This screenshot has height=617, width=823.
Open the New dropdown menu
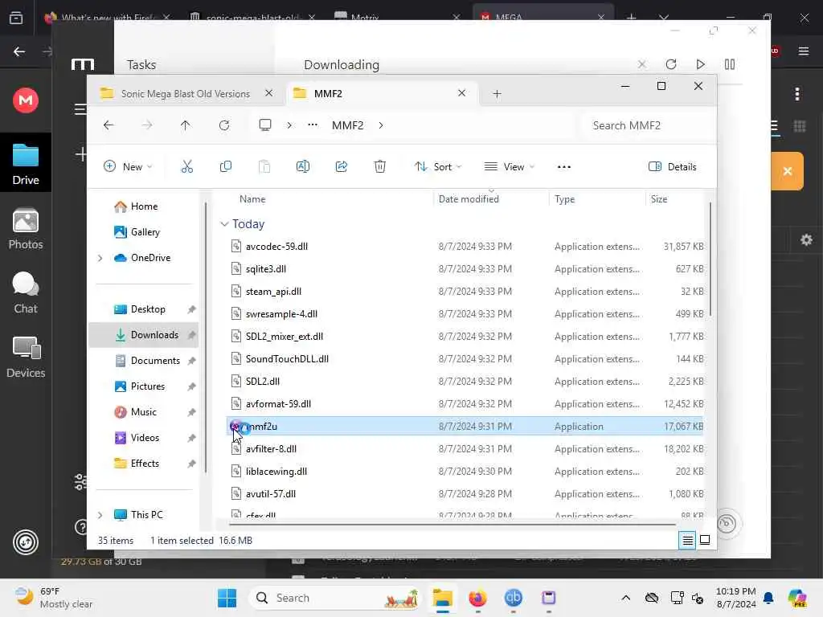pyautogui.click(x=128, y=167)
